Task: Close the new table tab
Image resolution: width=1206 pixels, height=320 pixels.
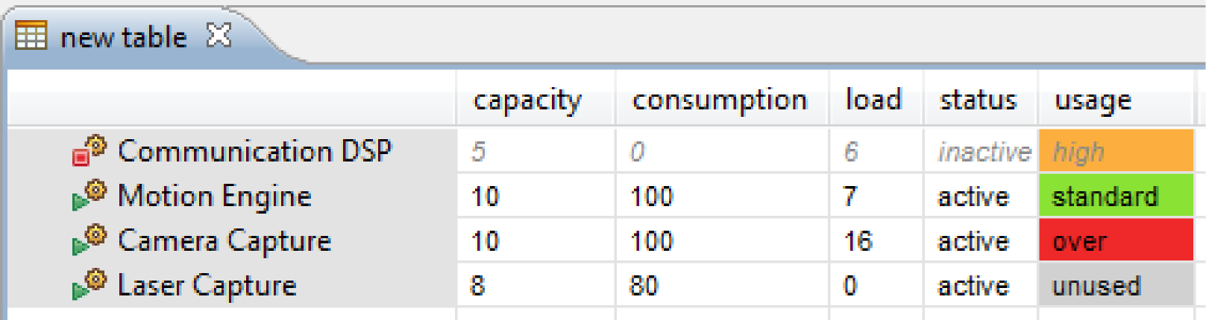Action: point(219,35)
